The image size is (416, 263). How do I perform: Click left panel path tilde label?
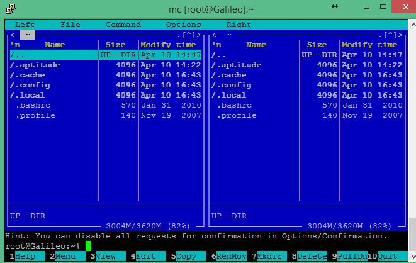coord(28,35)
